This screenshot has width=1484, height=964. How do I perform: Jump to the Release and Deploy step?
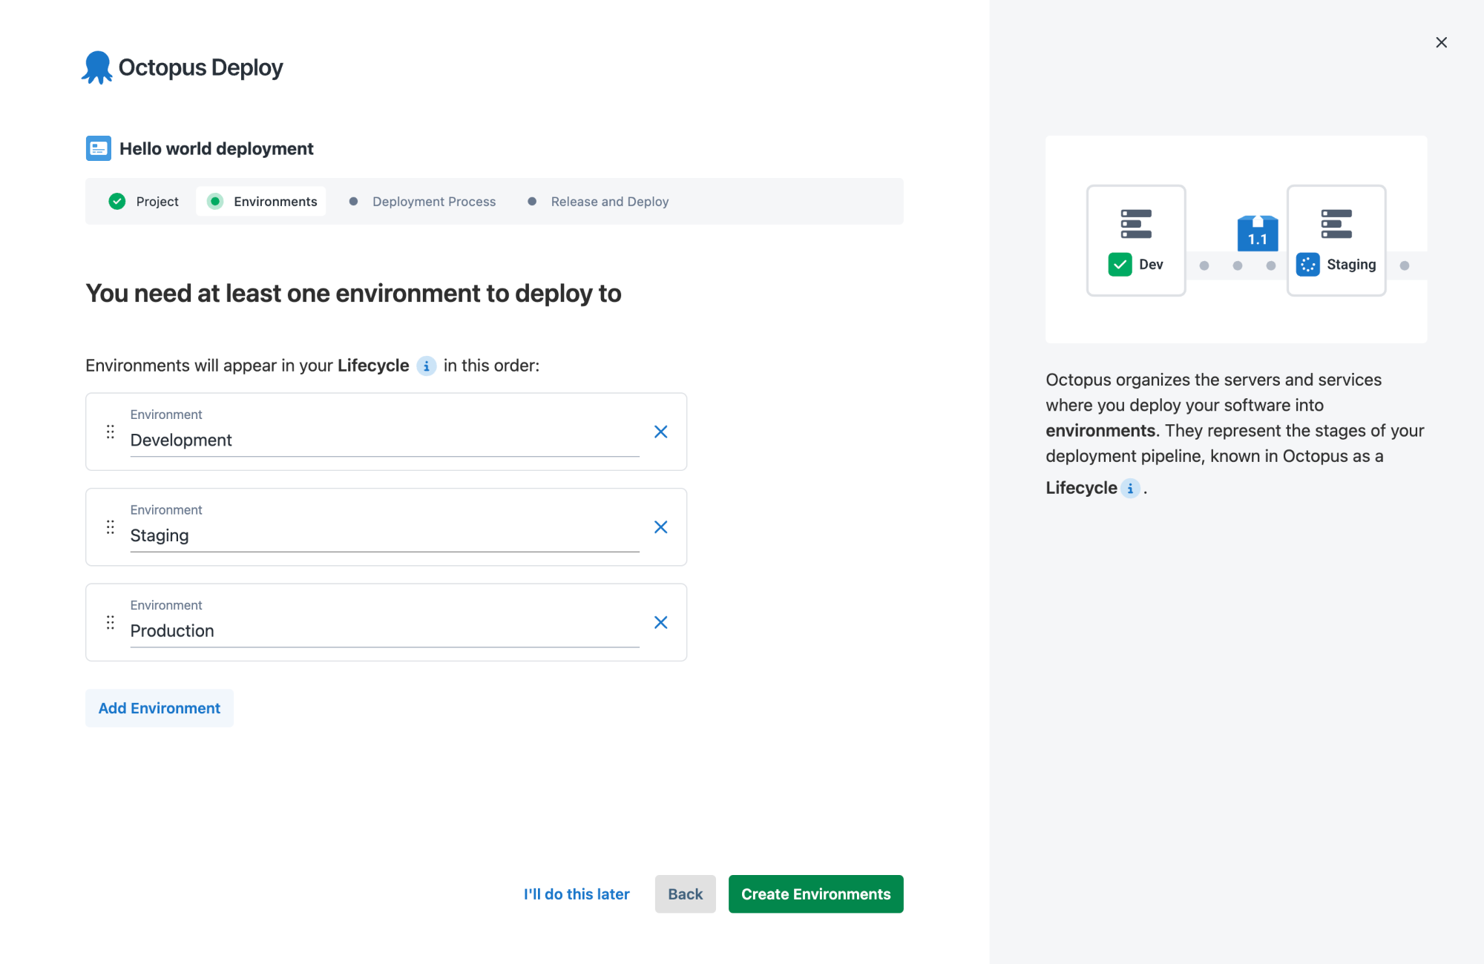(598, 202)
